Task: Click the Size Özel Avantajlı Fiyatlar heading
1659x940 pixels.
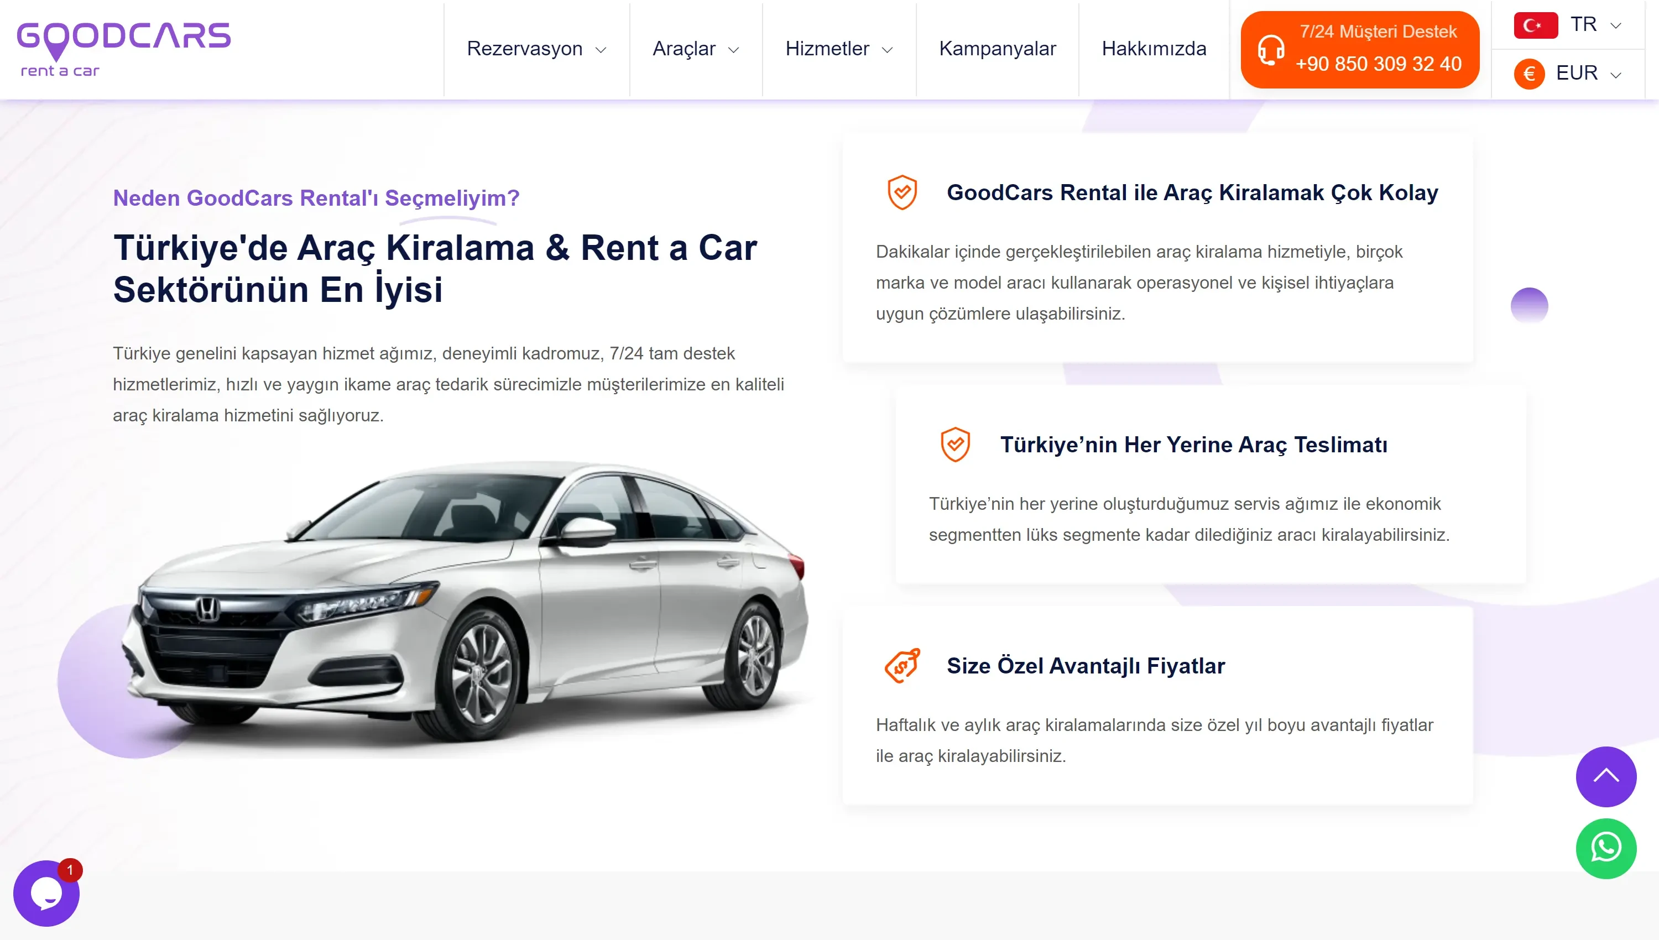Action: (1085, 666)
